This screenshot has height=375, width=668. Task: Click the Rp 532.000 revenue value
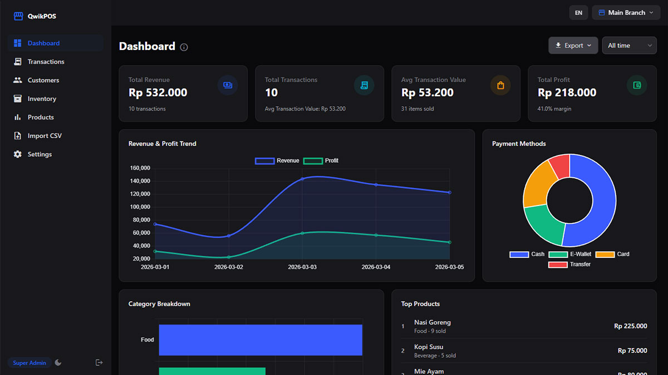(158, 93)
